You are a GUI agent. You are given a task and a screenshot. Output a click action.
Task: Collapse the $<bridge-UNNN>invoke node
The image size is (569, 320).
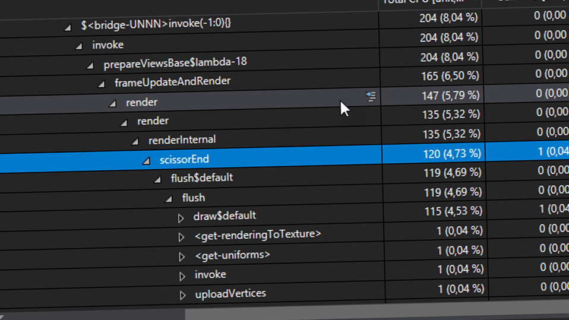coord(68,27)
